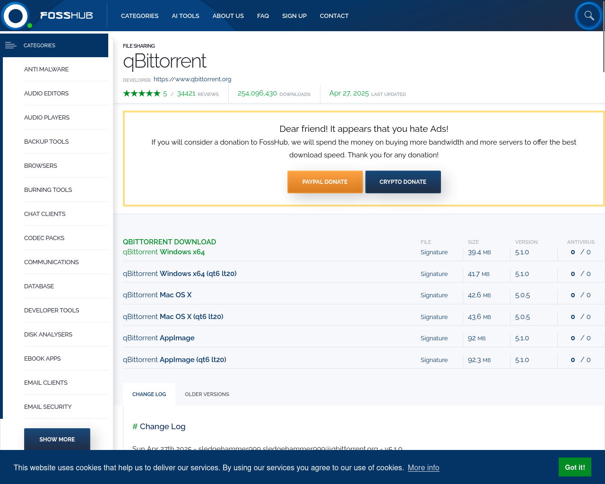Open the CATEGORIES top menu
This screenshot has height=484, width=605.
click(x=140, y=16)
